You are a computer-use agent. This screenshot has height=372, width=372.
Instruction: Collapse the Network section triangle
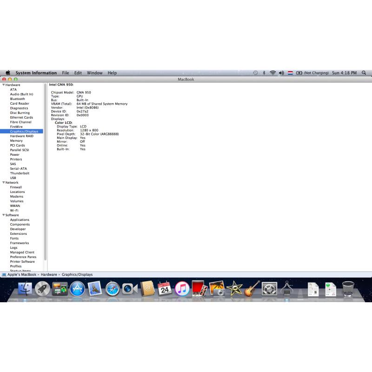point(4,182)
